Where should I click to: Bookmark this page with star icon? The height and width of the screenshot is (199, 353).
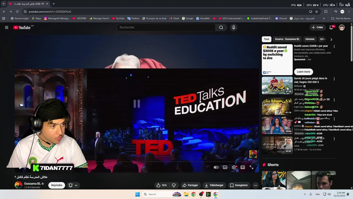point(317,12)
